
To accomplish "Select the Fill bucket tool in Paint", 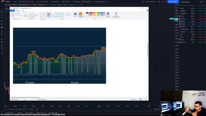I will 43,14.
